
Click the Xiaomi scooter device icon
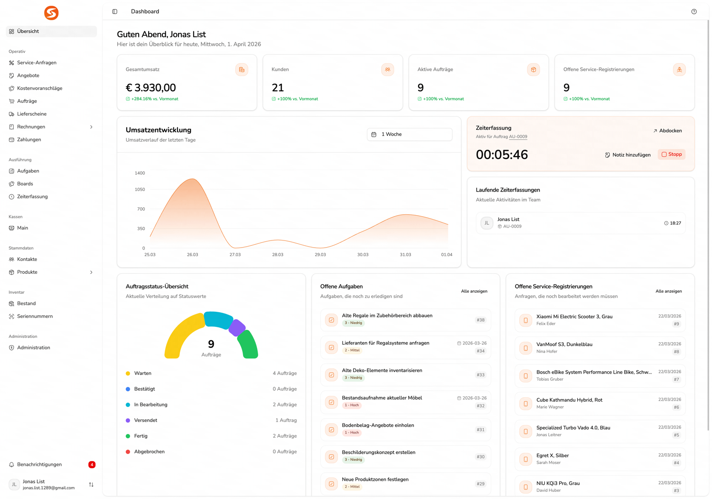tap(525, 320)
